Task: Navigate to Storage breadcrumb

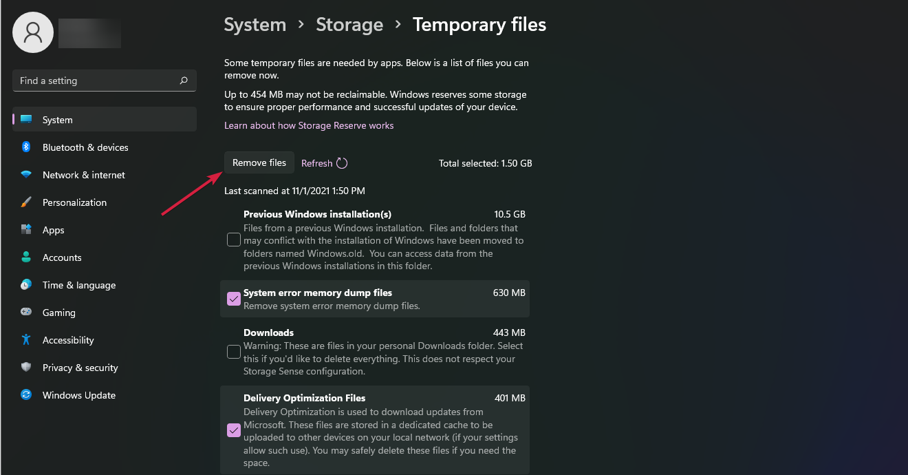Action: [349, 25]
